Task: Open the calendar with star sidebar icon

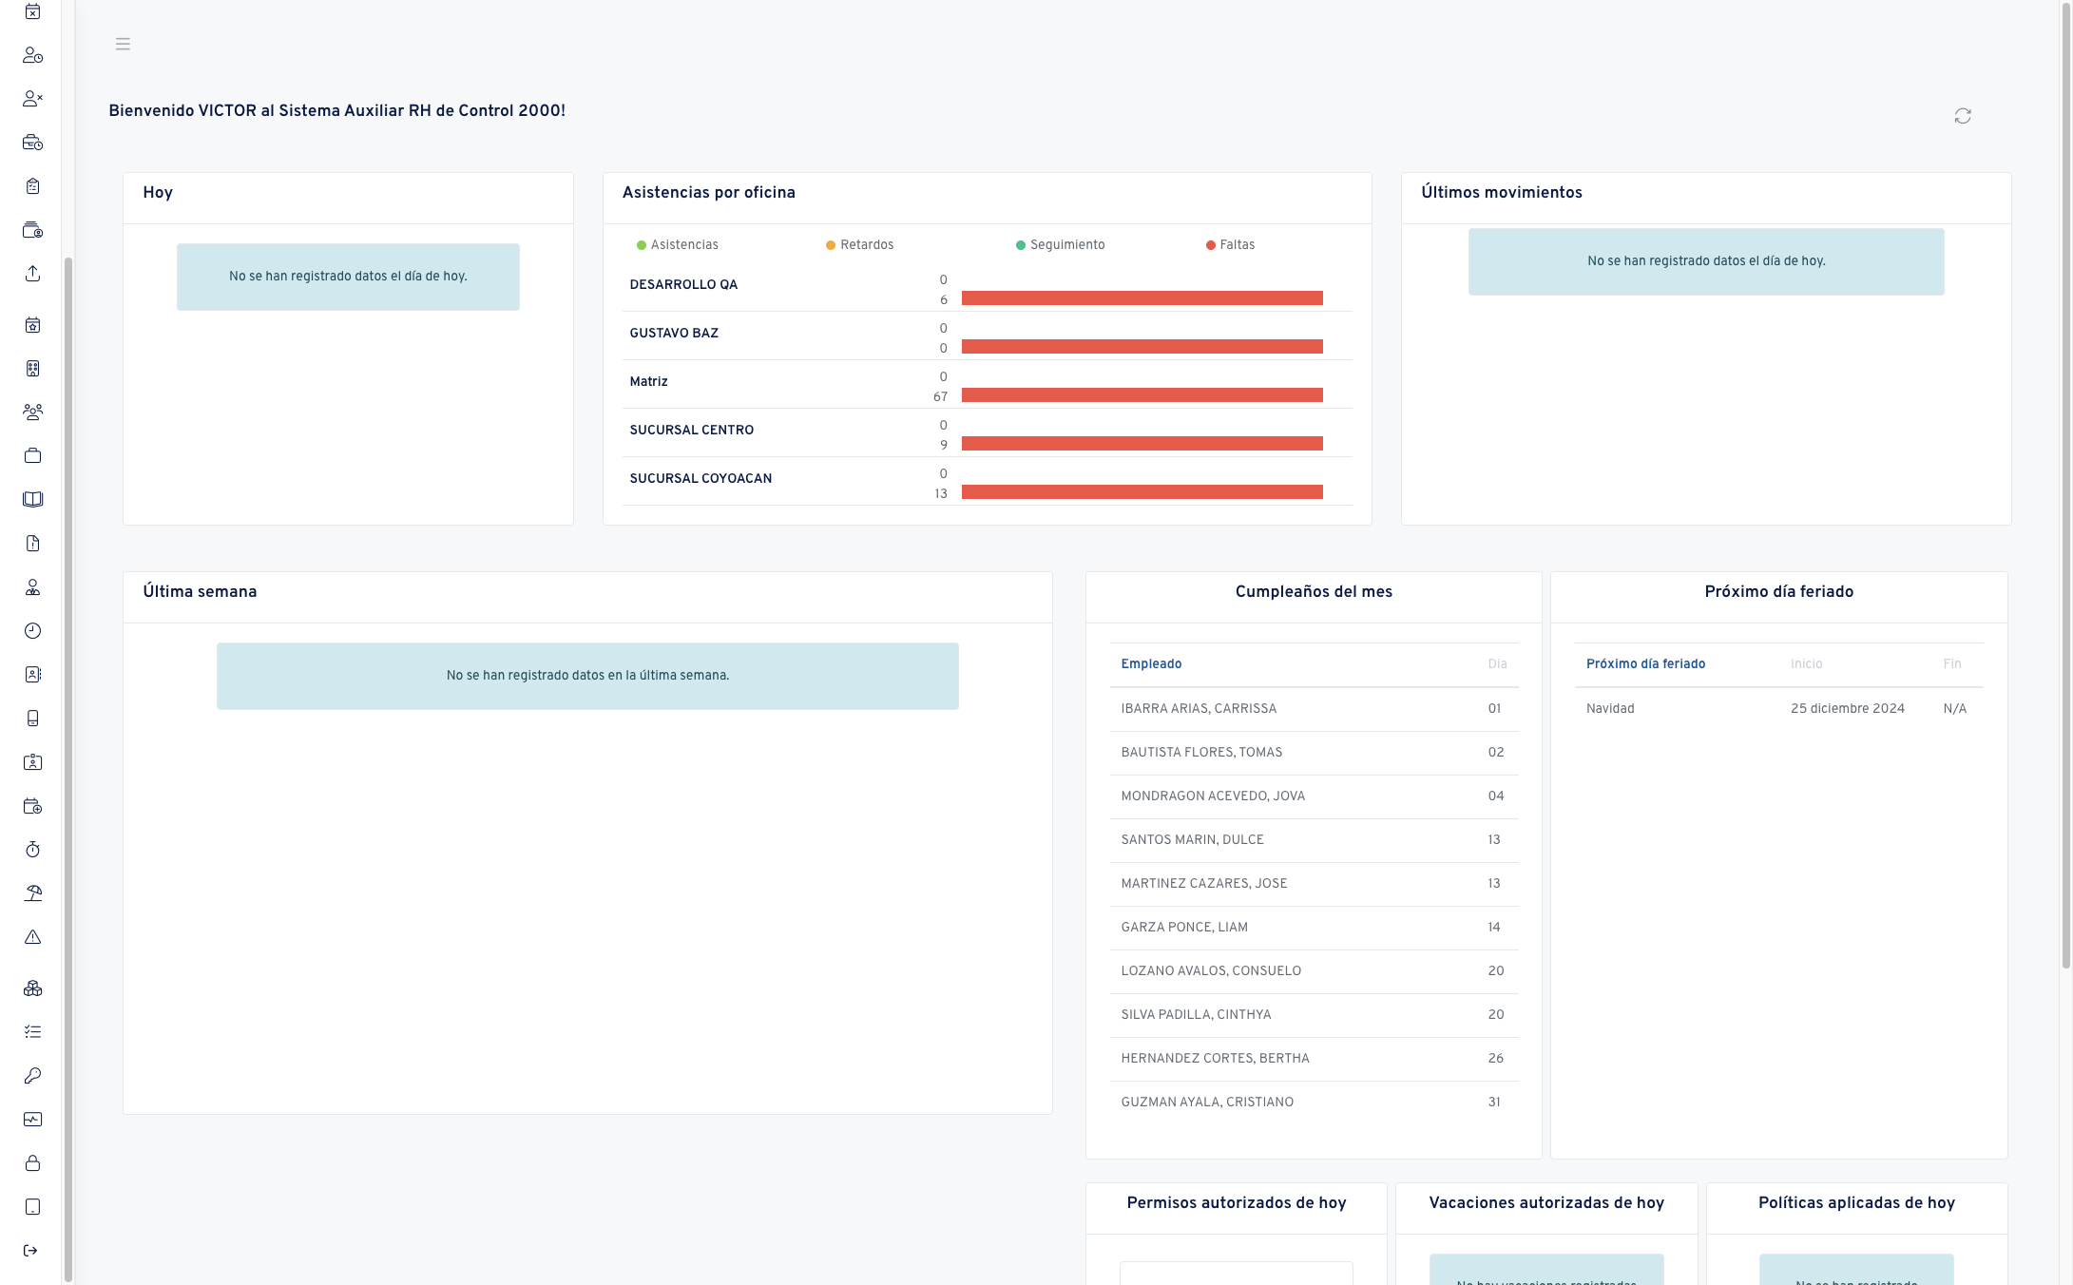Action: click(x=32, y=325)
